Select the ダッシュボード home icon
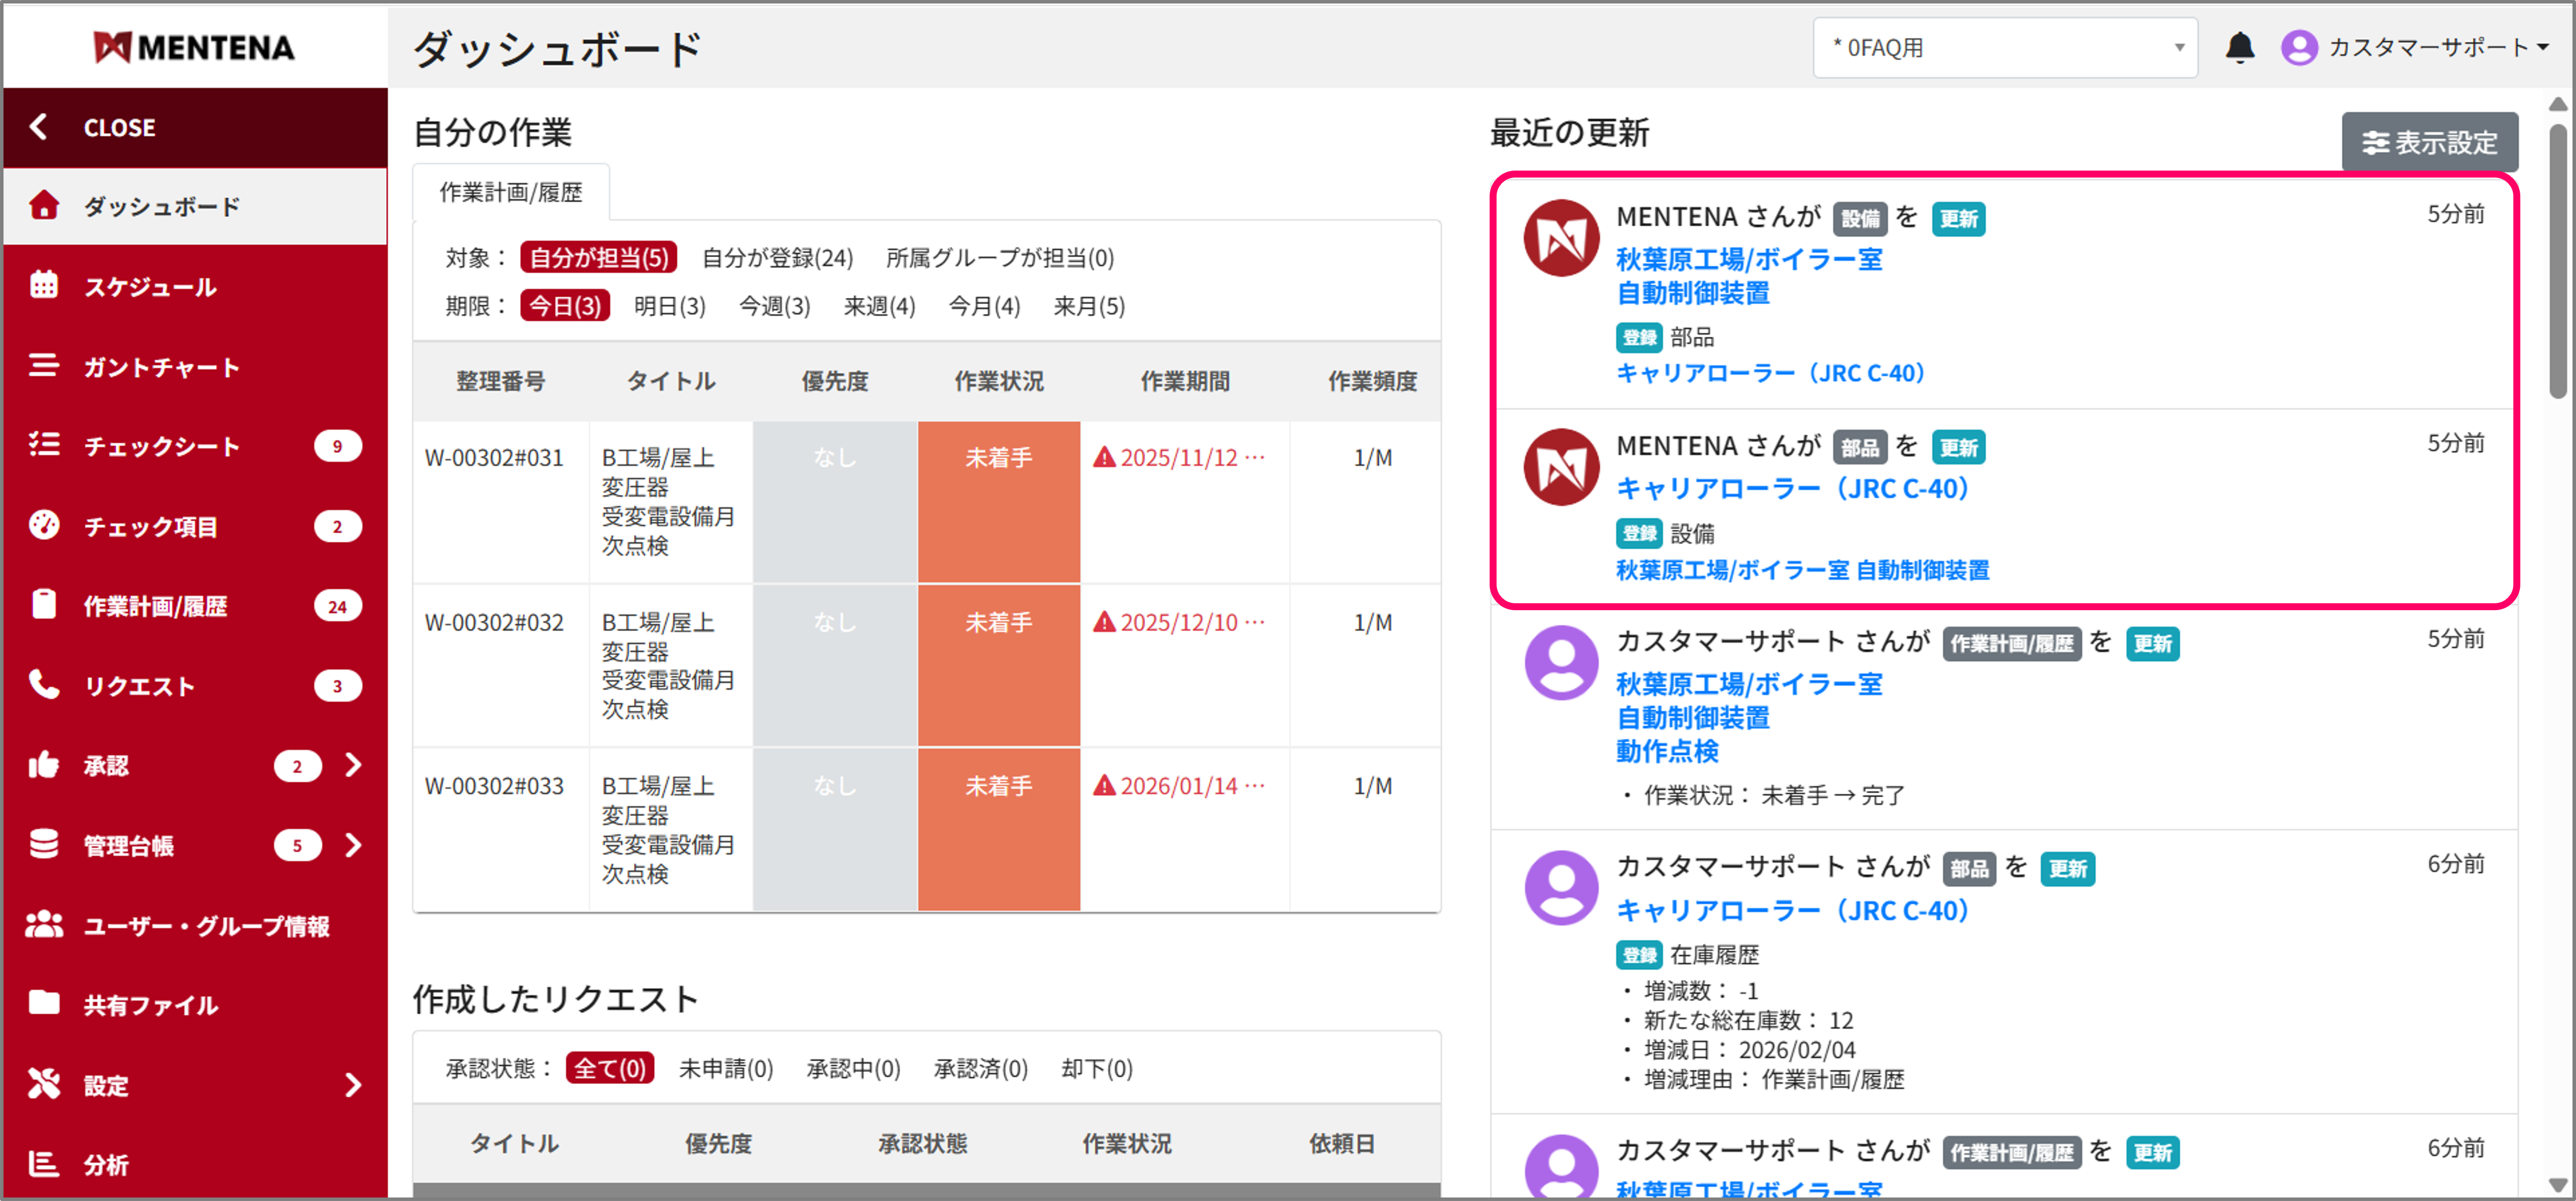Image resolution: width=2576 pixels, height=1201 pixels. point(44,206)
